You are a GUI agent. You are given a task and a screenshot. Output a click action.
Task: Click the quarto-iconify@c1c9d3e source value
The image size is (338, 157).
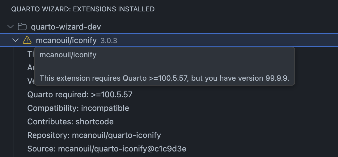pyautogui.click(x=122, y=149)
